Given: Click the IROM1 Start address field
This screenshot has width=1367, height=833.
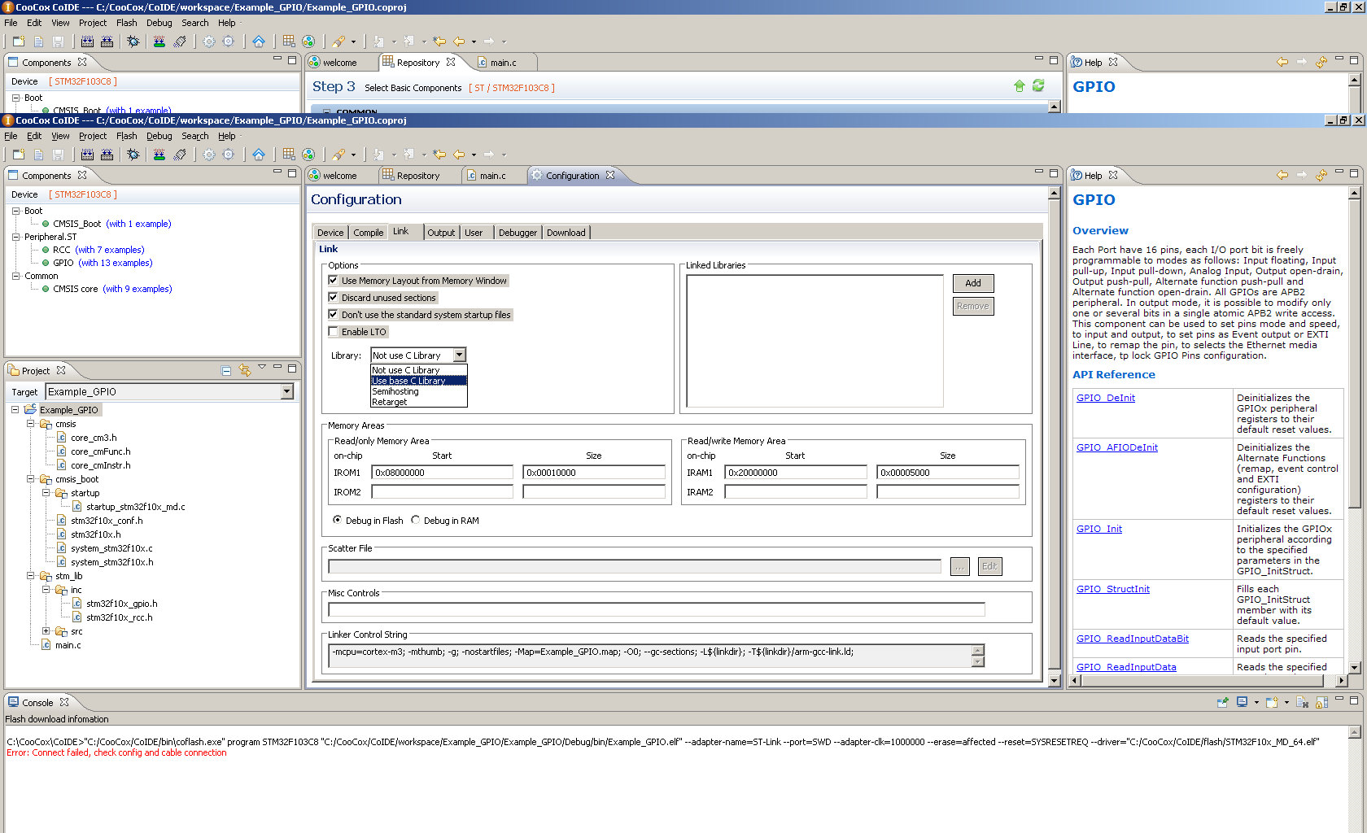Looking at the screenshot, I should point(442,473).
